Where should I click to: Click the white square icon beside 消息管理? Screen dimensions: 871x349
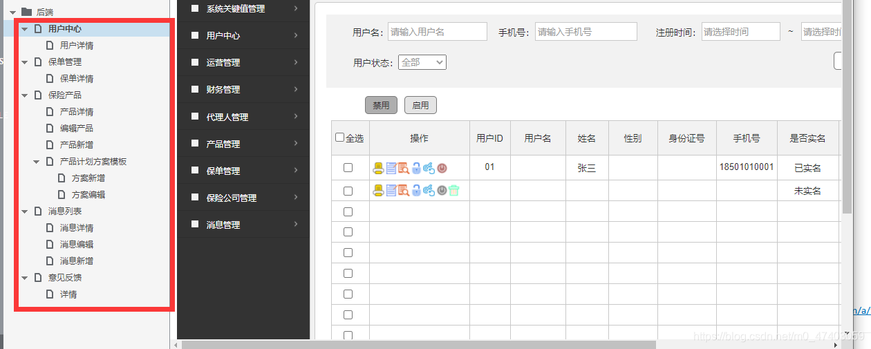pos(195,225)
